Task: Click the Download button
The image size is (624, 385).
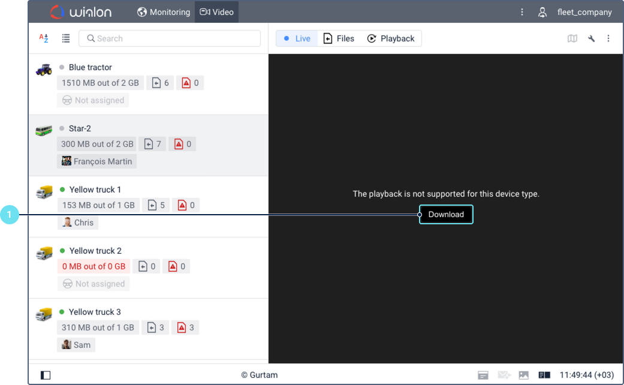Action: pyautogui.click(x=446, y=215)
